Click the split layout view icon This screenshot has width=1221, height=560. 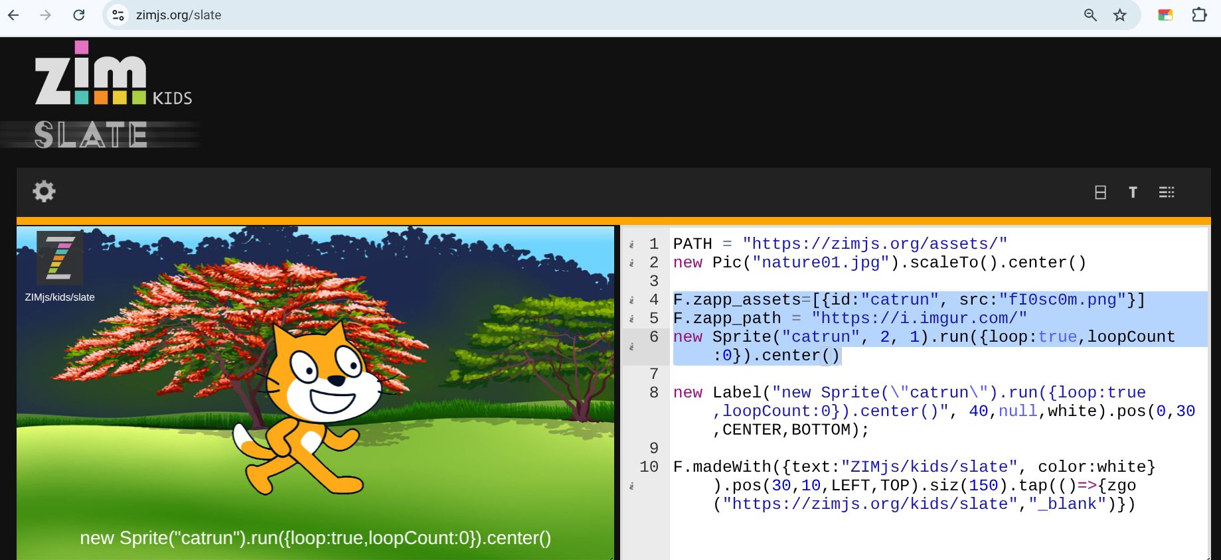point(1100,192)
